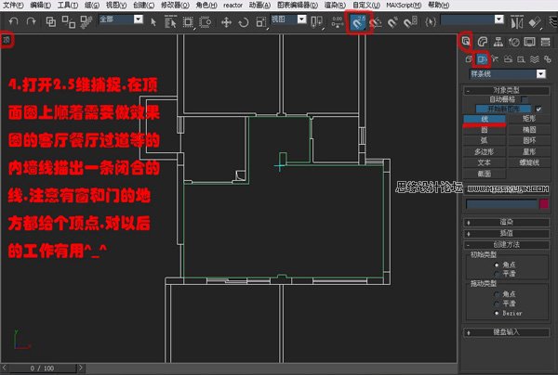Enable the 自动栅格 checkbox
558x375 pixels.
coord(525,99)
